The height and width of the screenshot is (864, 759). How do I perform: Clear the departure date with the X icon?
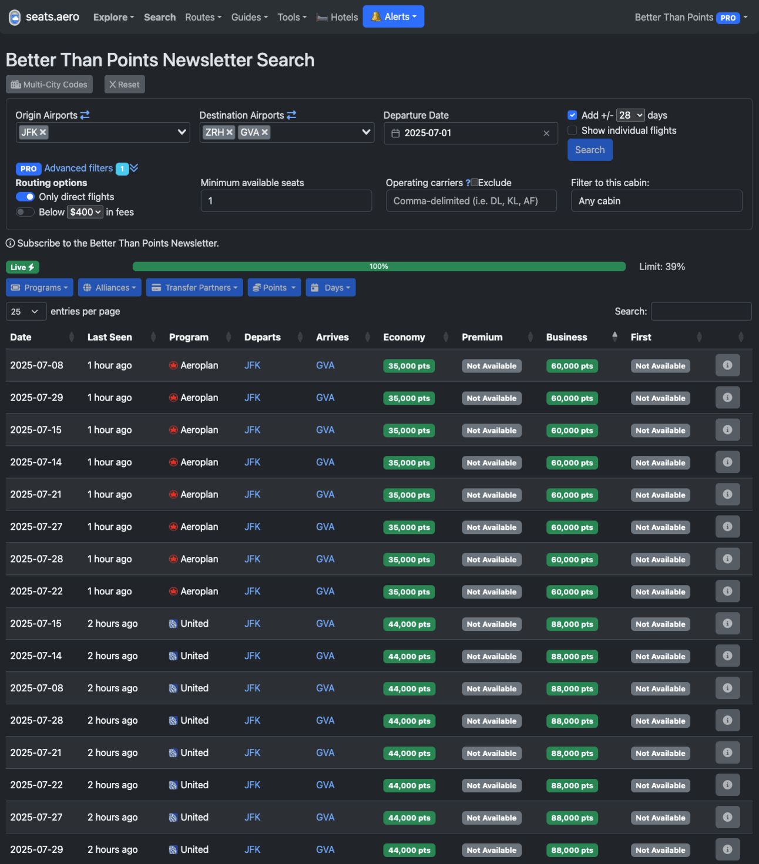pyautogui.click(x=546, y=133)
